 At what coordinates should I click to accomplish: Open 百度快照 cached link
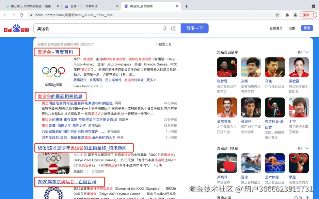[98, 171]
